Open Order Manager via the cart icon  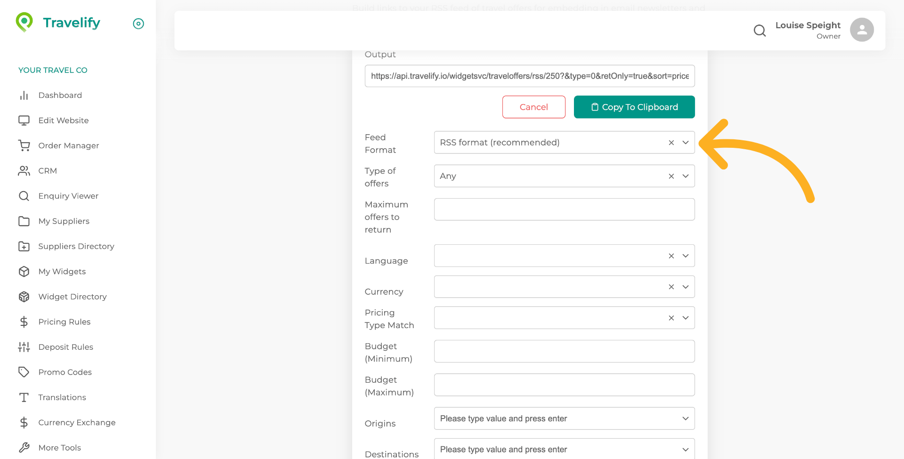point(24,145)
